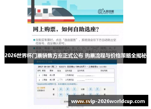Click 二代身份证 in passenger row 1
The image size is (151, 109).
coord(69,75)
